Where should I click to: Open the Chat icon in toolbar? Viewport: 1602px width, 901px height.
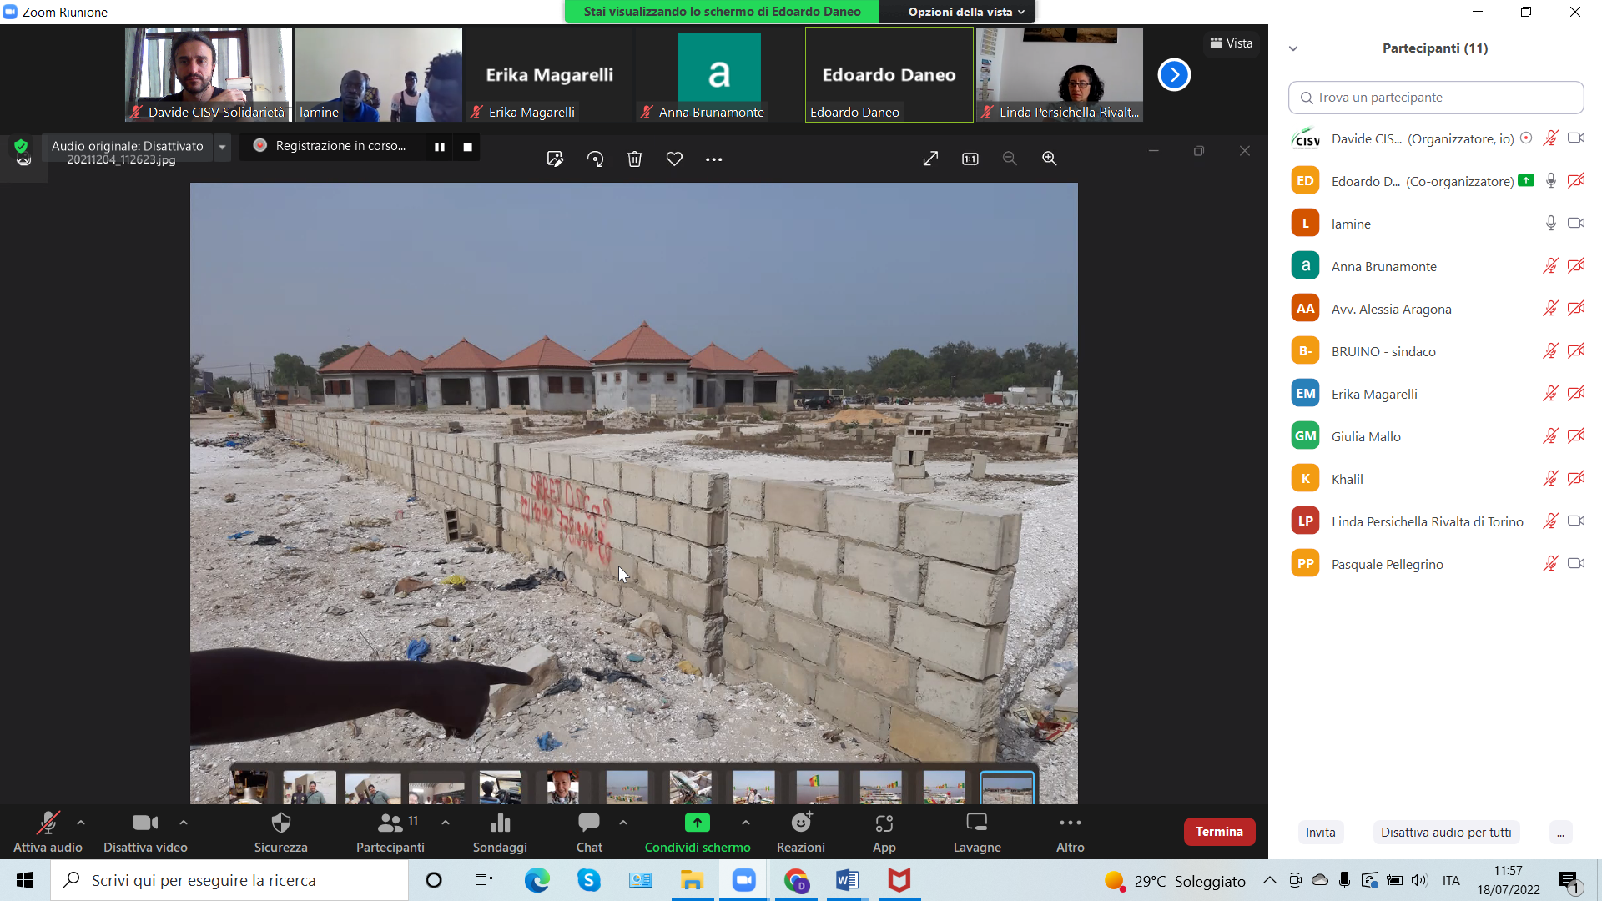589,823
